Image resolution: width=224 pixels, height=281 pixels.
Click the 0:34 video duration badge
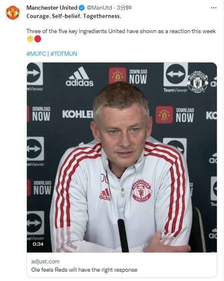38,244
